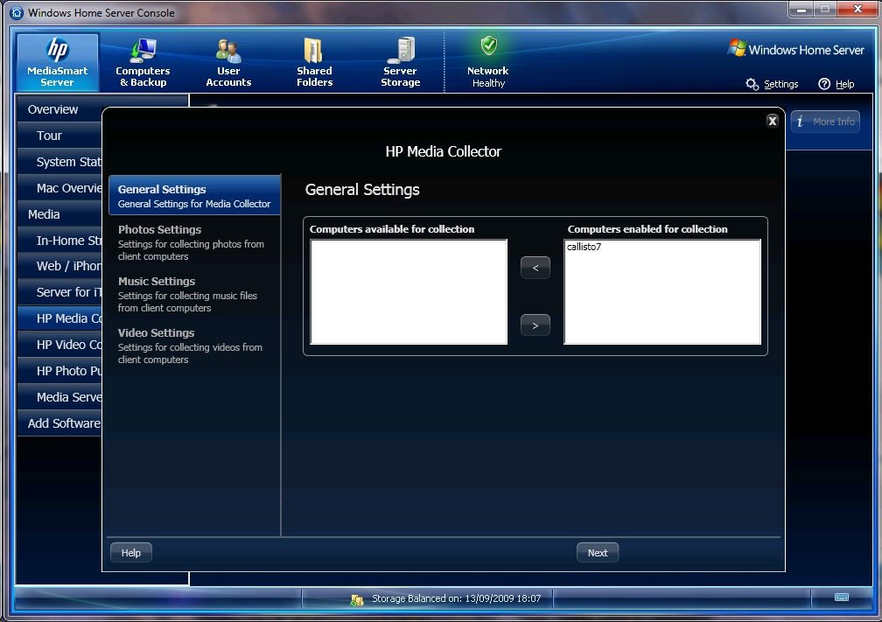The width and height of the screenshot is (882, 622).
Task: Click the left arrow move button
Action: click(x=535, y=268)
